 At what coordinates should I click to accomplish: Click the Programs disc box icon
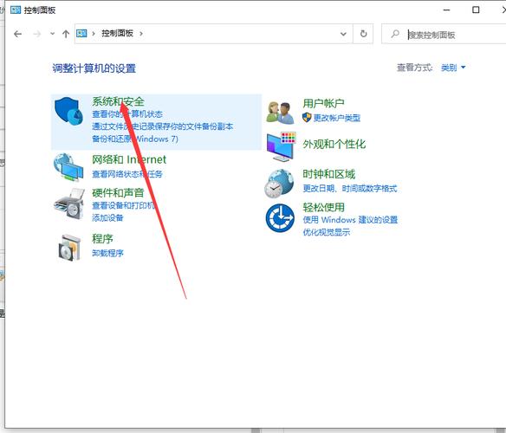tap(69, 248)
